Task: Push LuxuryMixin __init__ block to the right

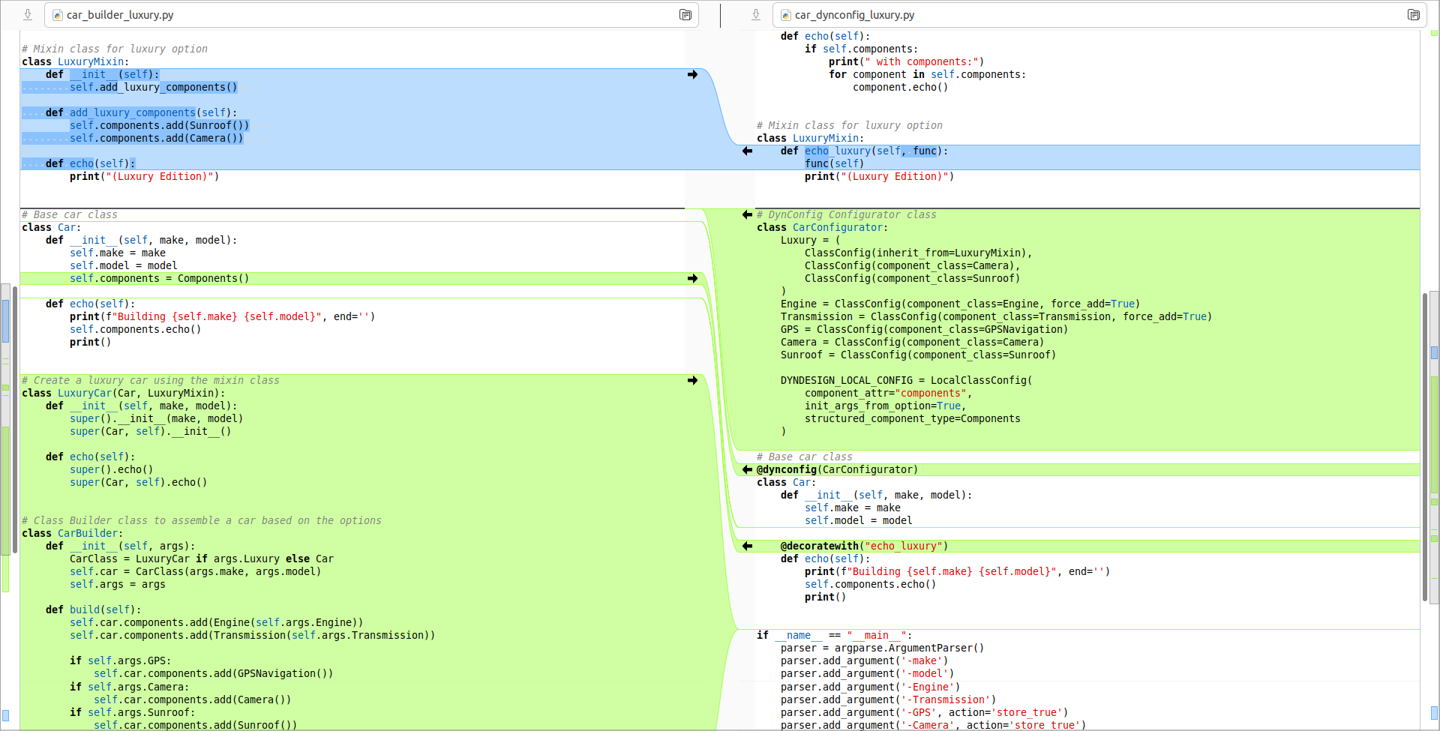Action: (x=692, y=75)
